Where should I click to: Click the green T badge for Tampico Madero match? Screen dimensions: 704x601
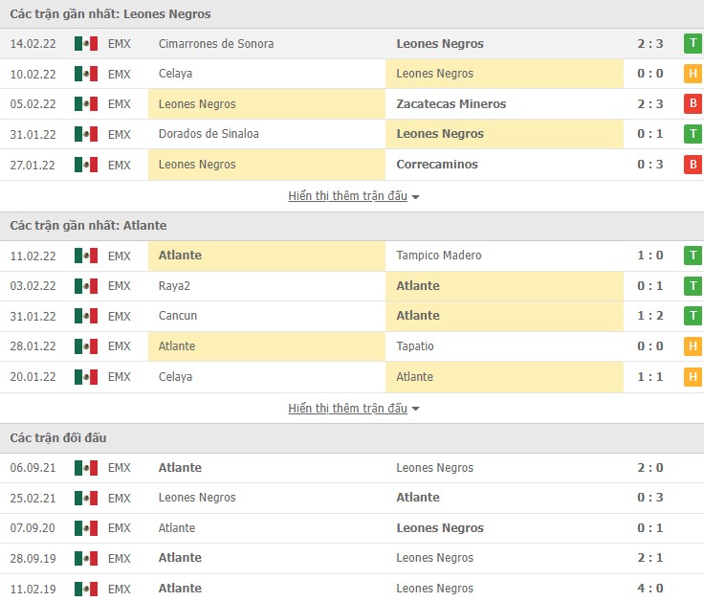pos(693,256)
